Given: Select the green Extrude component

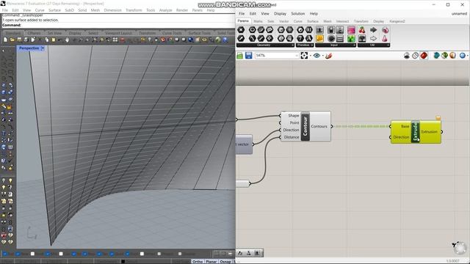Looking at the screenshot, I should (x=415, y=132).
